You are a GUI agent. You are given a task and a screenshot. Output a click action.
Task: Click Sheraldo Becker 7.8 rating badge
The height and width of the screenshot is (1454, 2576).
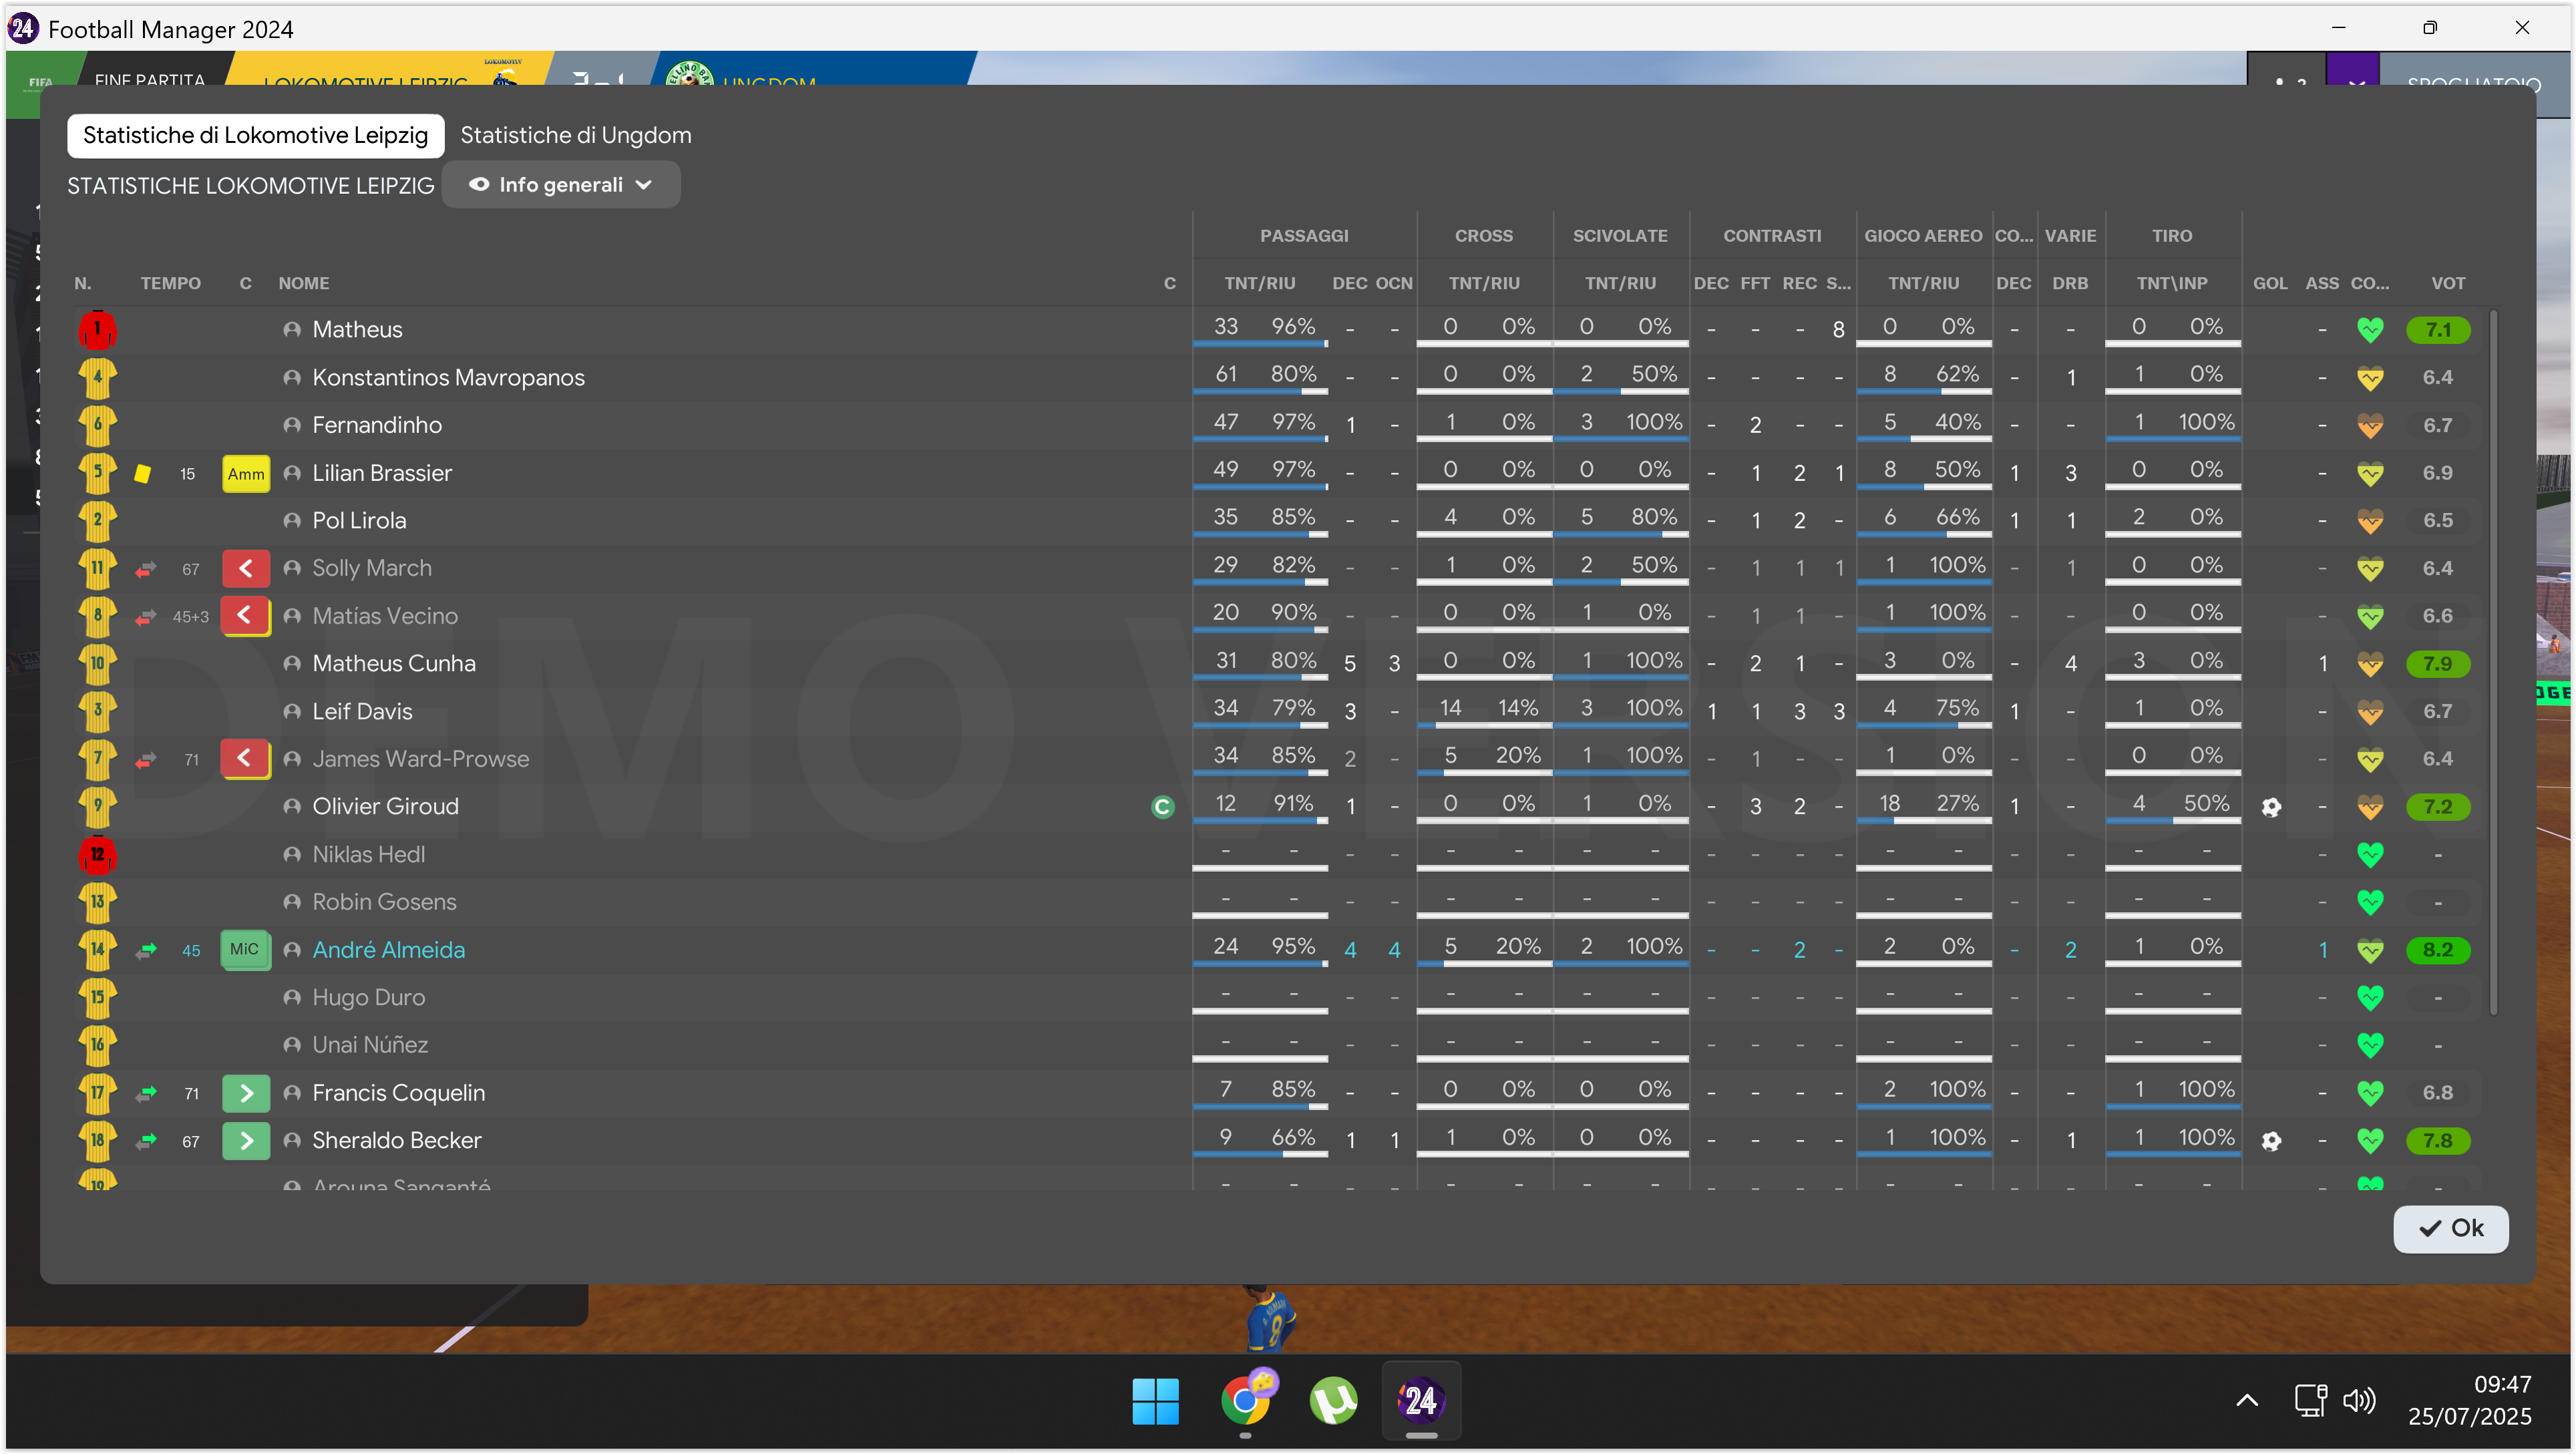[x=2437, y=1141]
